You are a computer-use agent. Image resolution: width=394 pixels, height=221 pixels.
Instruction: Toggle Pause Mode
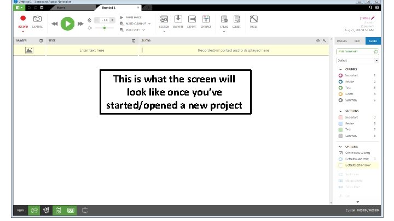click(131, 17)
